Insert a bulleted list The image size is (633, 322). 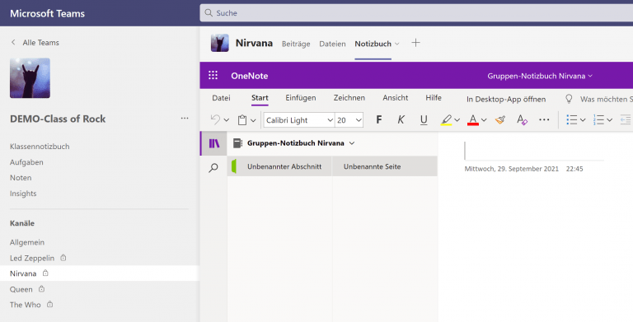(x=572, y=120)
